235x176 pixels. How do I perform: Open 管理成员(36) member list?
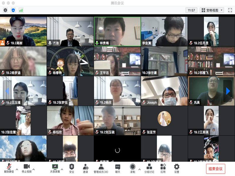pos(101,168)
